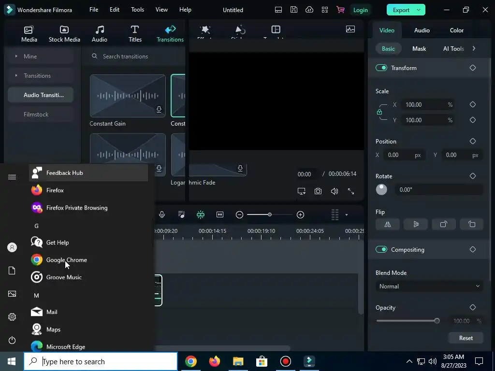
Task: Toggle the Transform switch
Action: click(381, 68)
